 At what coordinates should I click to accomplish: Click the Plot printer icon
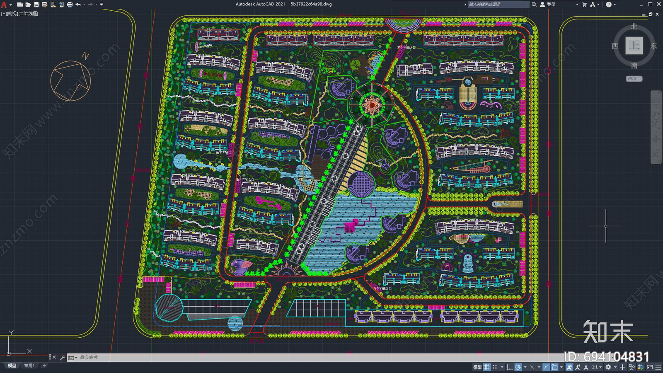(x=70, y=5)
